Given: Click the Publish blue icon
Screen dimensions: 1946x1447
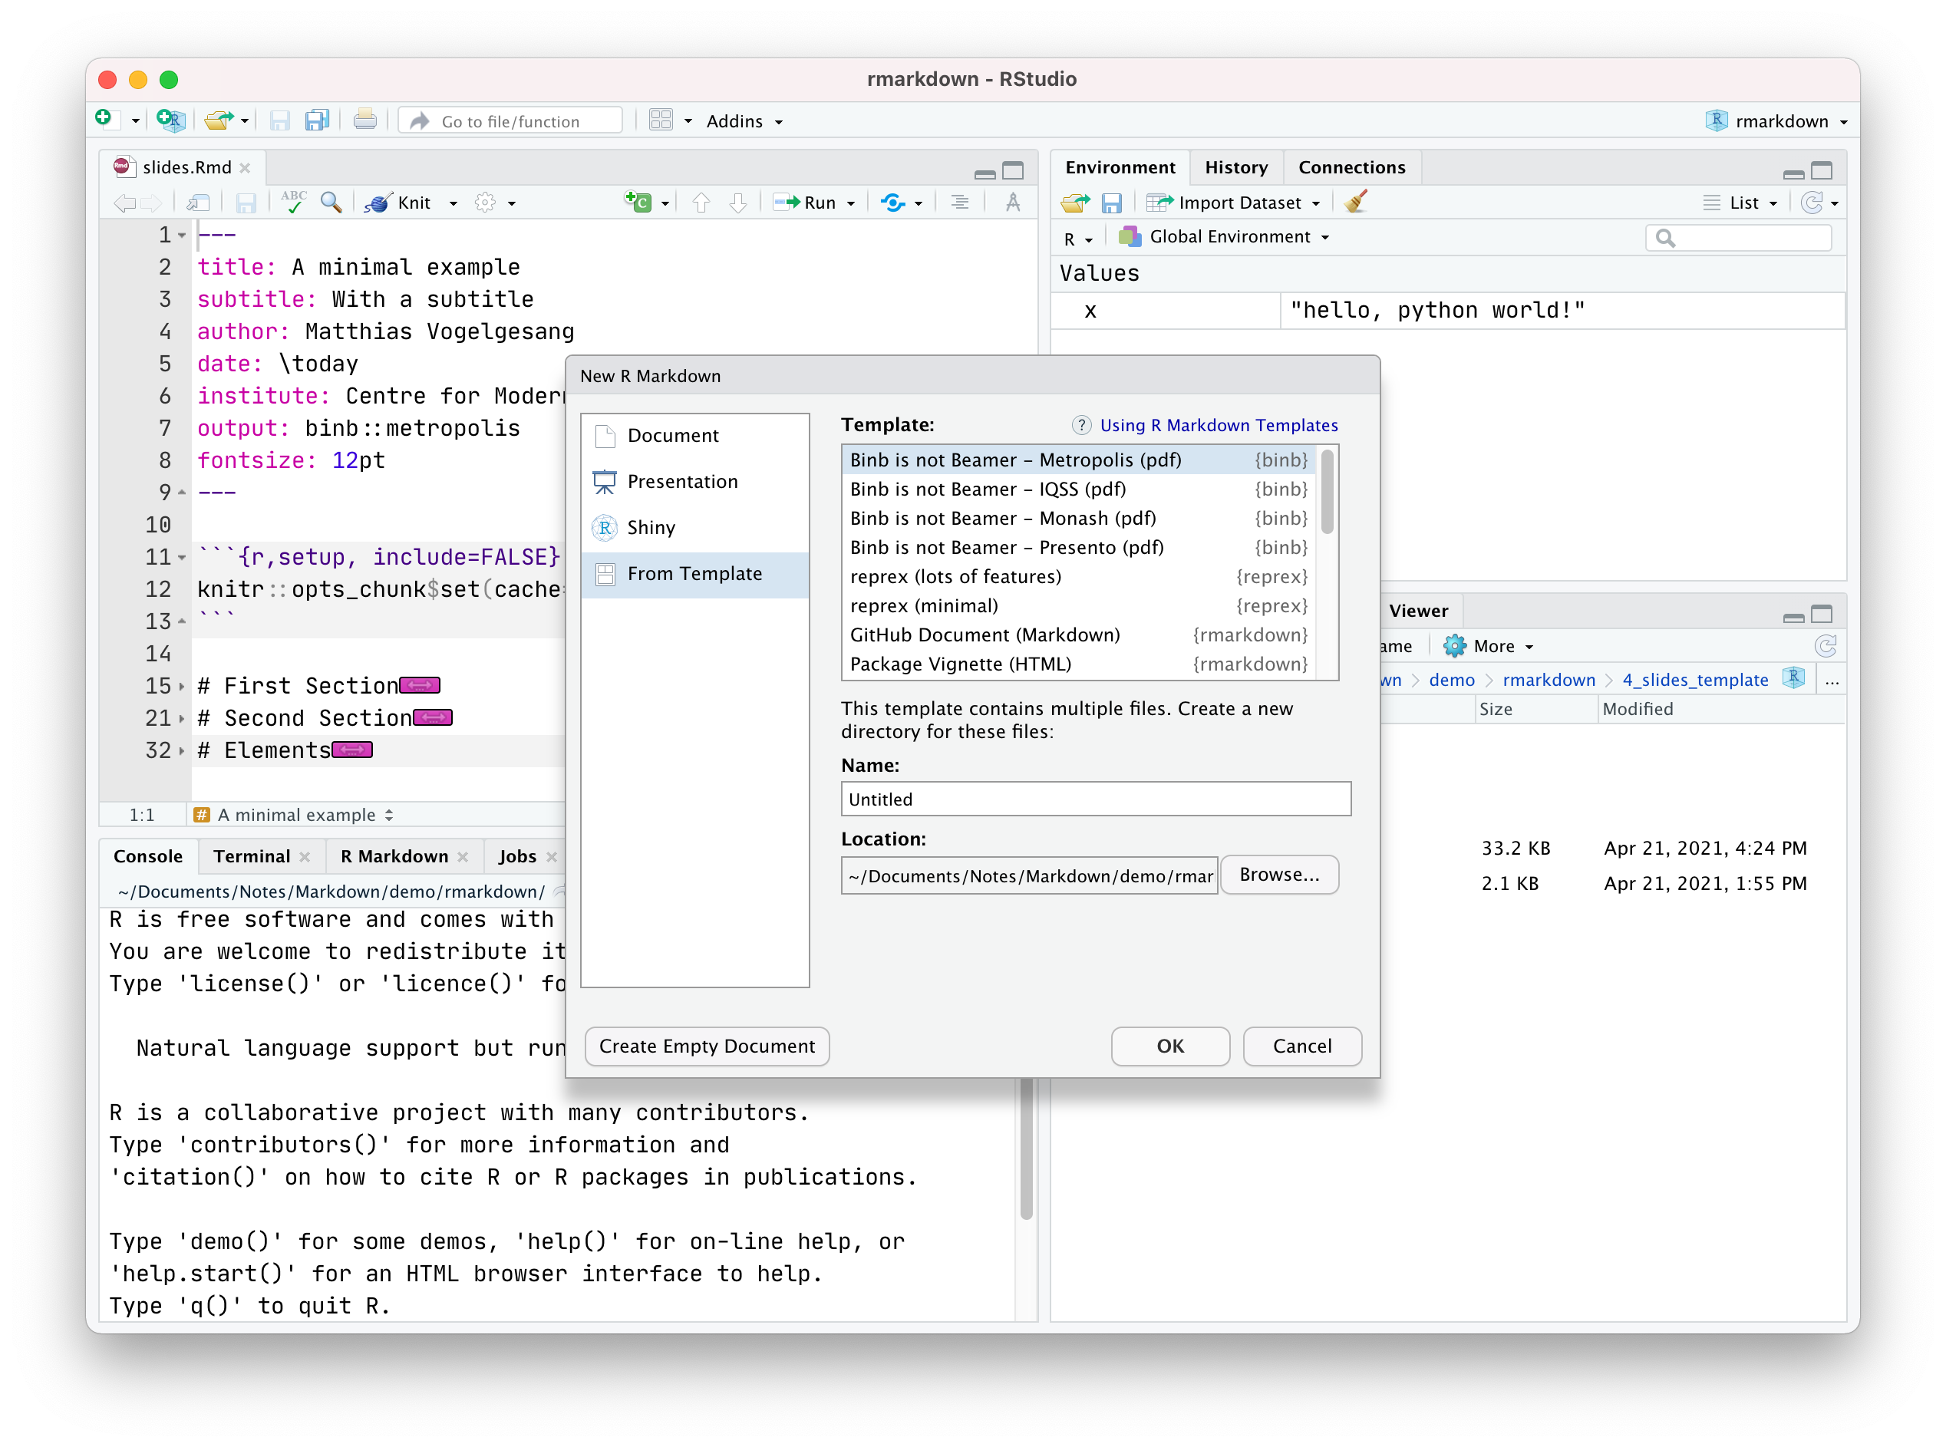Looking at the screenshot, I should coord(892,203).
